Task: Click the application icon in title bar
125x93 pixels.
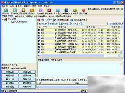Action: (2, 2)
